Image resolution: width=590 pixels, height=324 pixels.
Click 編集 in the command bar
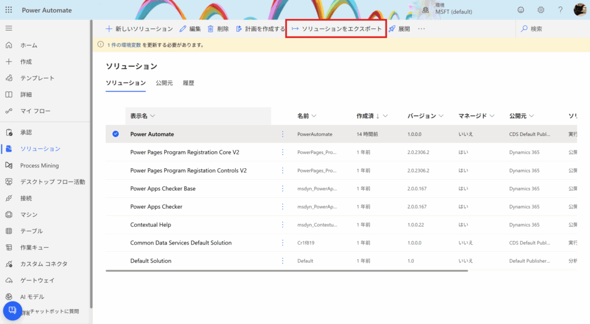click(x=190, y=29)
